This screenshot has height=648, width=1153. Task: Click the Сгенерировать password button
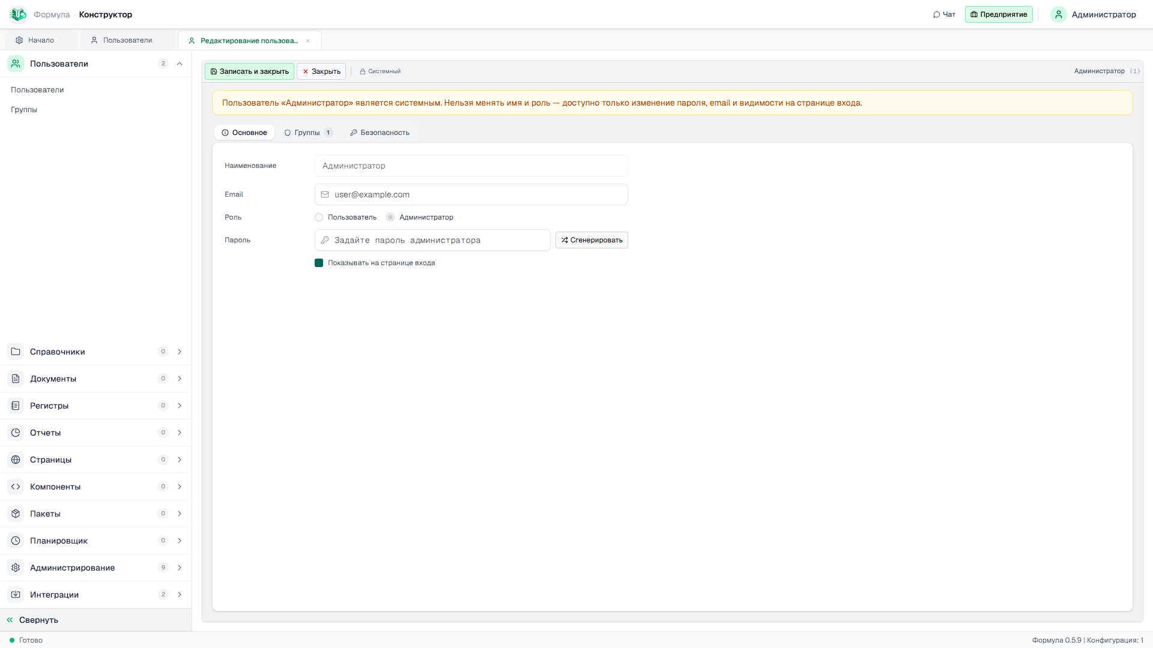[592, 240]
